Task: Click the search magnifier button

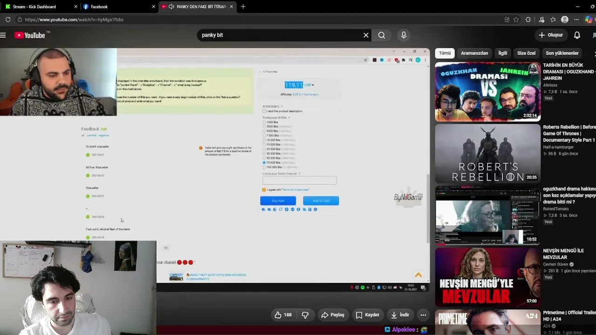Action: pos(381,35)
